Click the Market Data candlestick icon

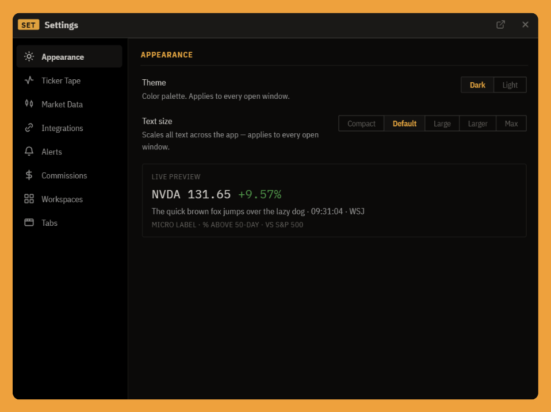29,104
